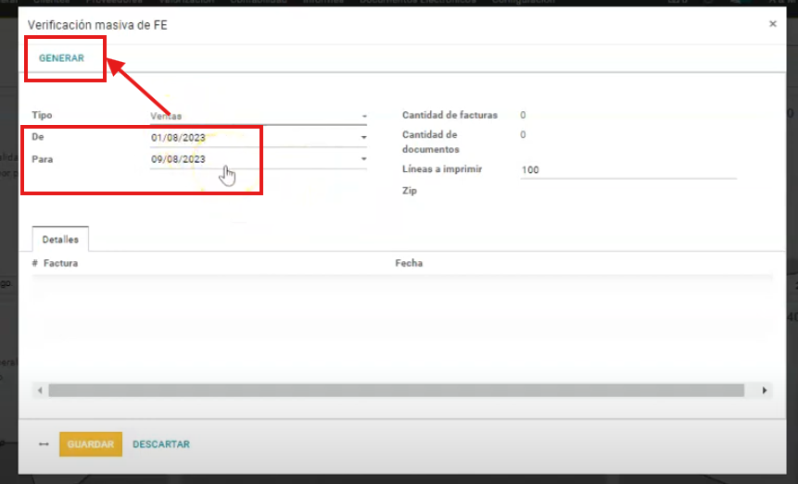Screen dimensions: 798x484
Task: Click the GENERAR button
Action: tap(61, 58)
